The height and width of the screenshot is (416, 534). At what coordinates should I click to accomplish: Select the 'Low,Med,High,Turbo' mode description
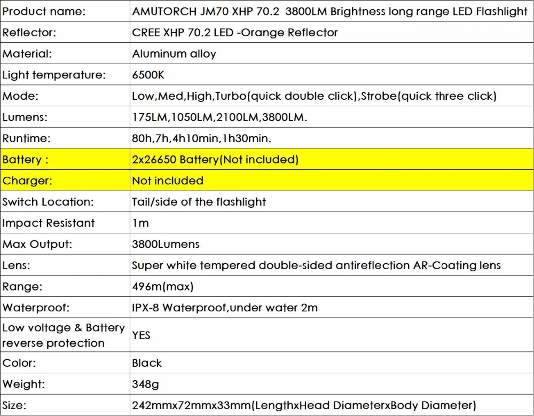314,96
